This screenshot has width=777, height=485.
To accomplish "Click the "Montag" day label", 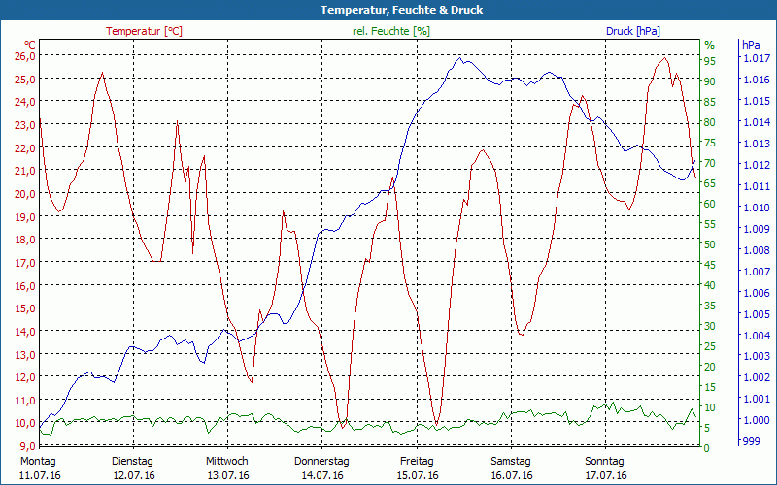I will coord(39,461).
